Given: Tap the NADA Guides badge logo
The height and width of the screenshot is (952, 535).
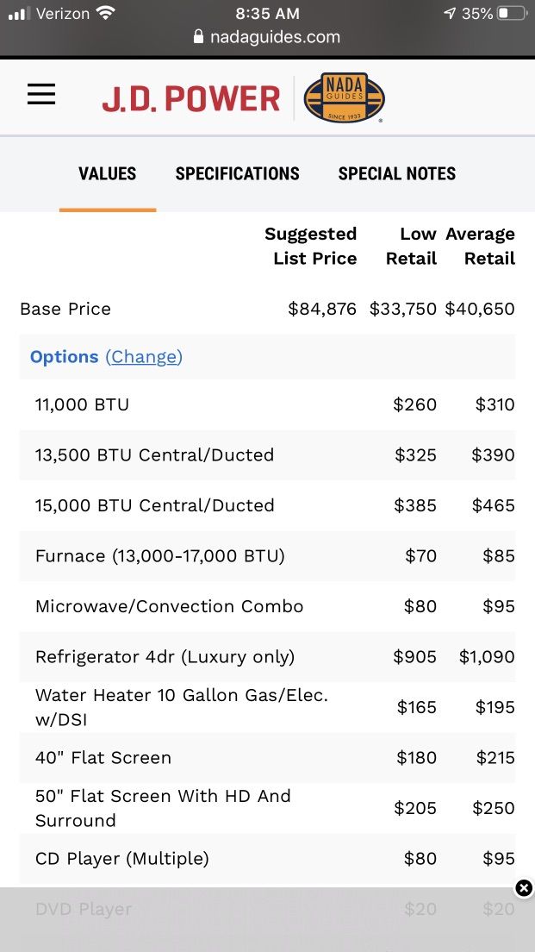Looking at the screenshot, I should [344, 97].
